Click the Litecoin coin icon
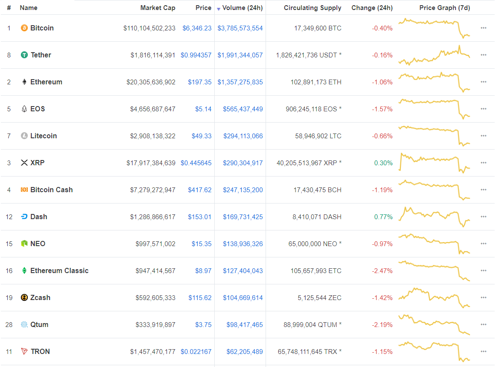The width and height of the screenshot is (499, 367). click(x=24, y=136)
